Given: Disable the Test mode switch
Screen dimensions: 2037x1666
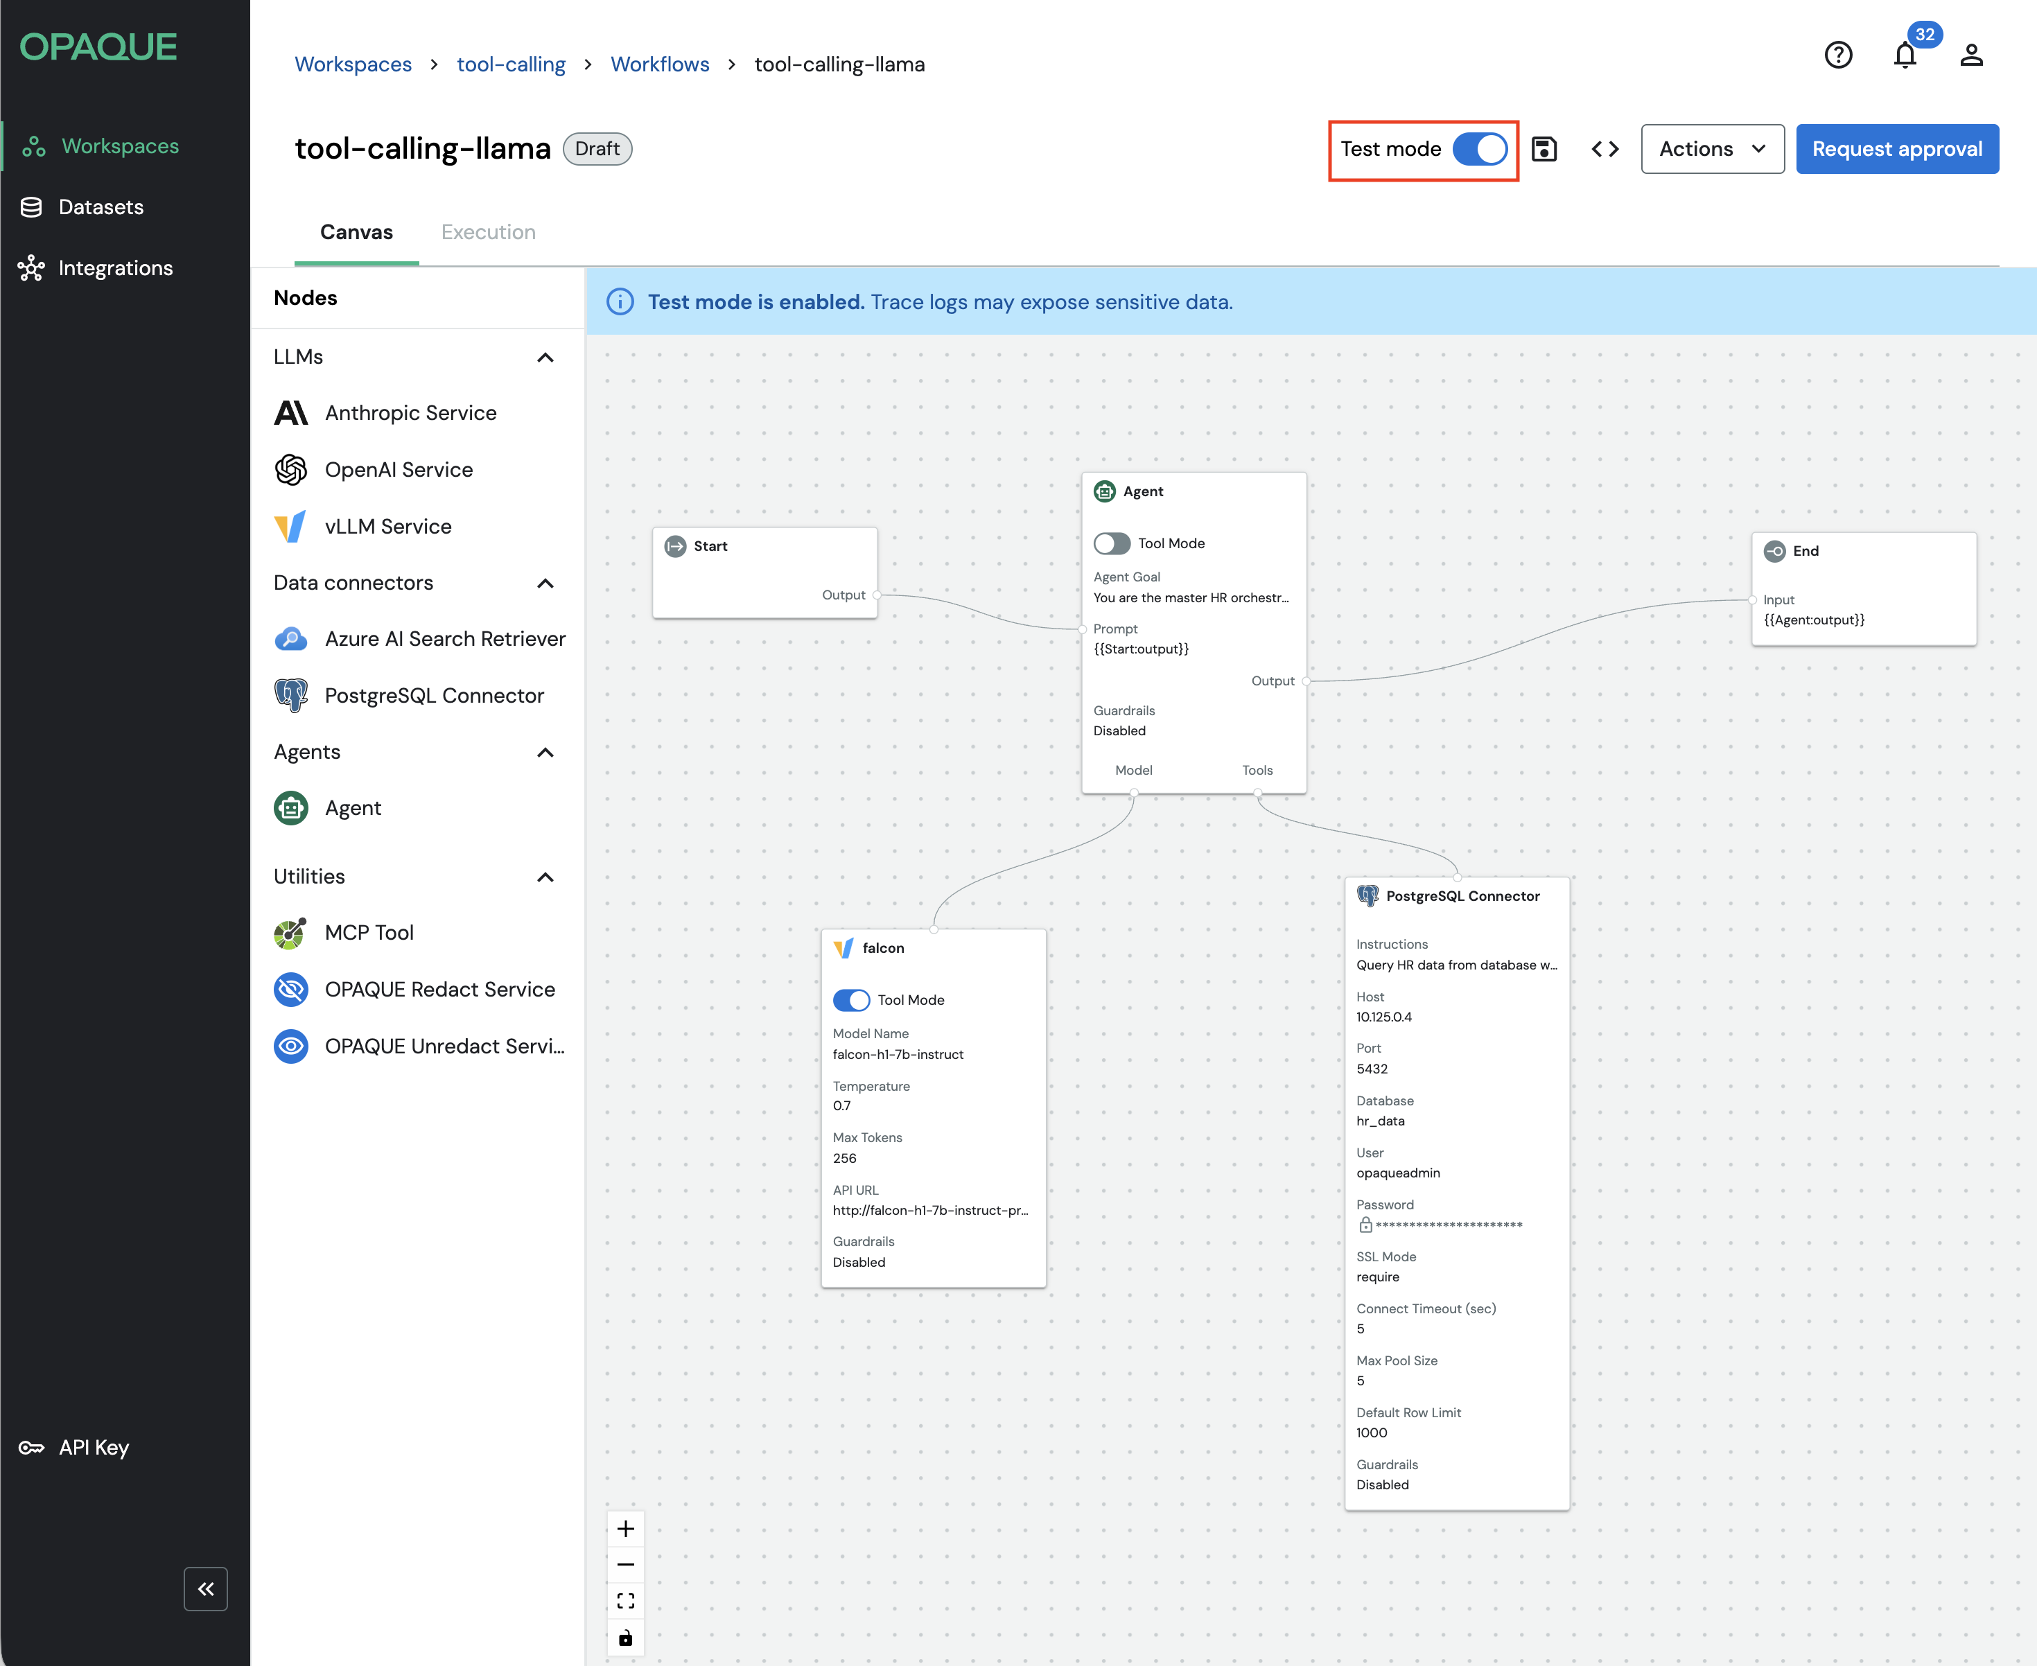Looking at the screenshot, I should pos(1479,149).
